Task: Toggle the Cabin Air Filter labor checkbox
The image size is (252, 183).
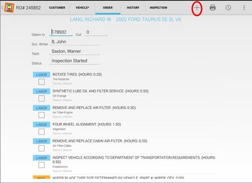Action: pyautogui.click(x=41, y=148)
